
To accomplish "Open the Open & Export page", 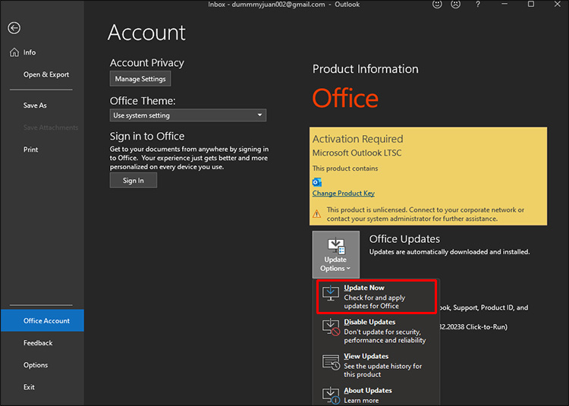I will (46, 75).
